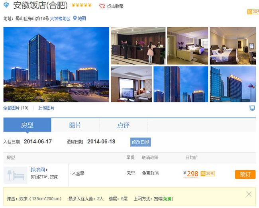
Task: Switch to the 图片 tab
Action: point(75,125)
